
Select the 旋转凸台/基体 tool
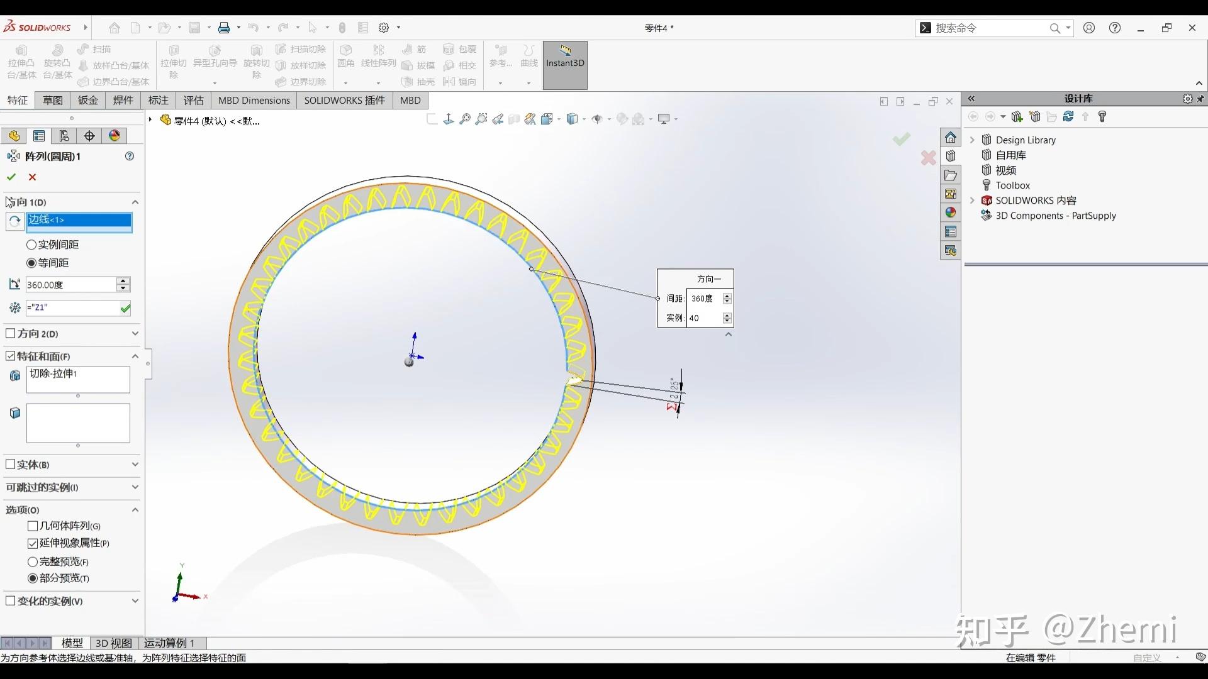[x=57, y=63]
